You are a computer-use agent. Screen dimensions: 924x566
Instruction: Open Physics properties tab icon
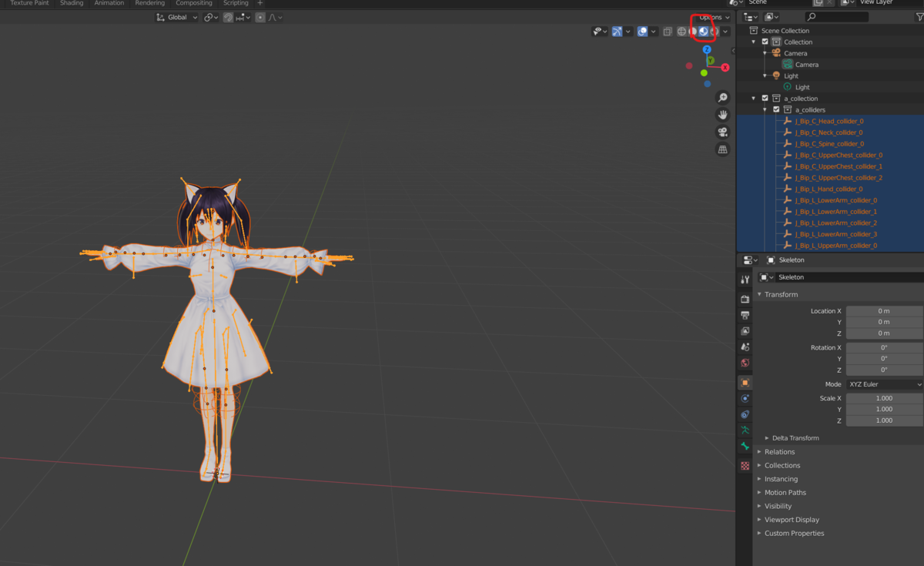[x=745, y=399]
